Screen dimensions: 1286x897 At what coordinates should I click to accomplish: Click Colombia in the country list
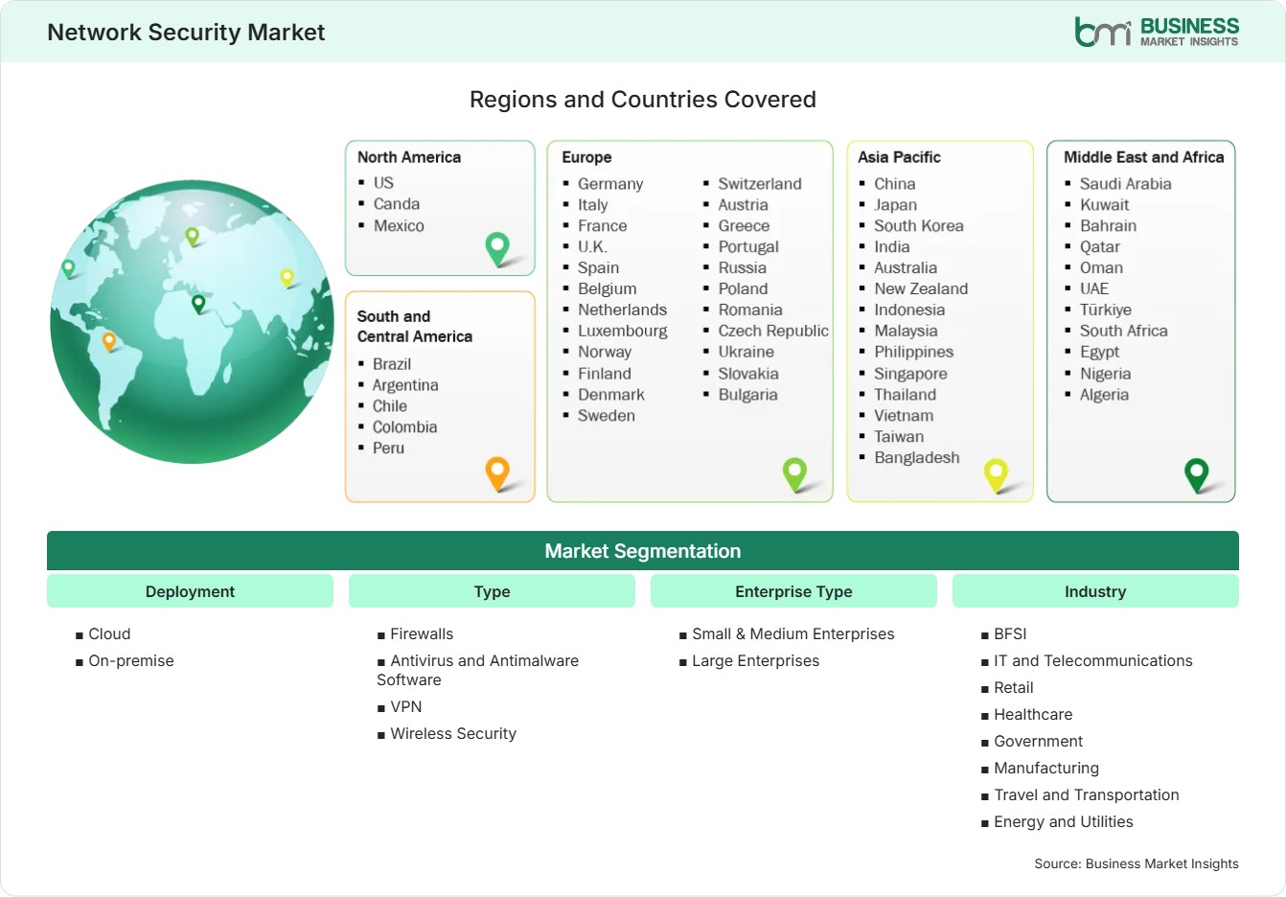tap(404, 427)
